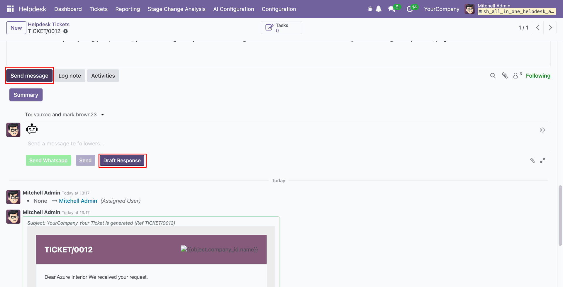Click the AI robot chat icon

(x=32, y=129)
